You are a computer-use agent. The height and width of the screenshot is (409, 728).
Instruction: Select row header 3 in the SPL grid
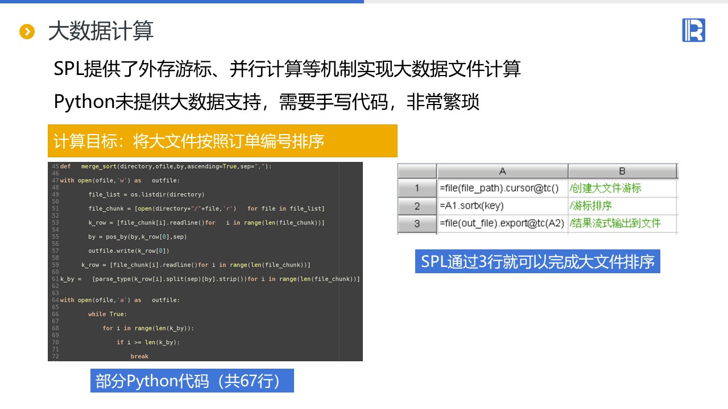click(x=417, y=223)
